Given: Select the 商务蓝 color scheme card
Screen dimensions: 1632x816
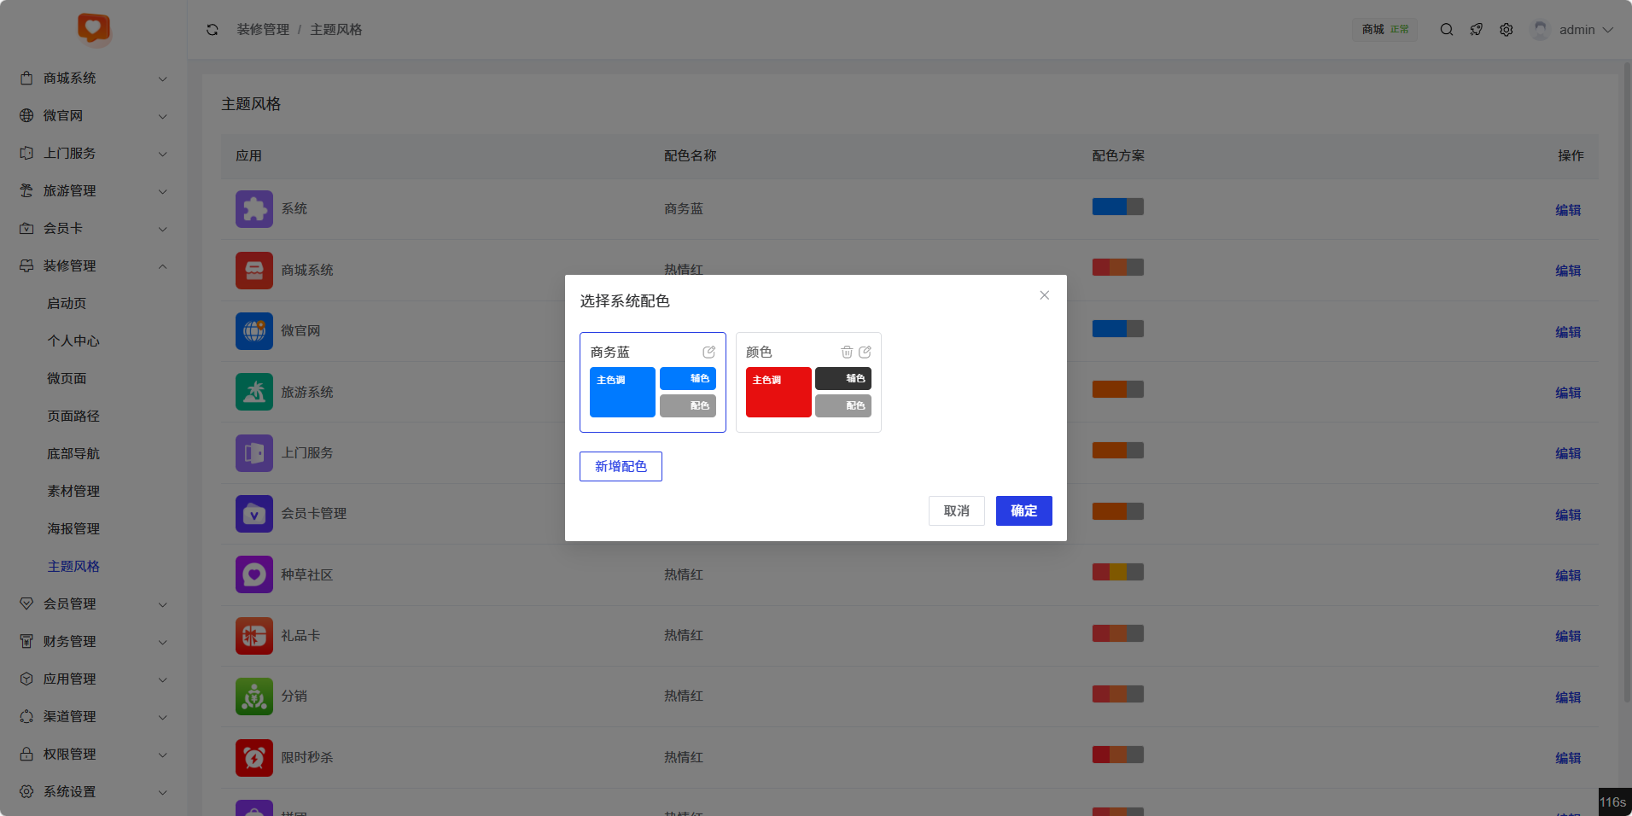Looking at the screenshot, I should click(x=652, y=382).
